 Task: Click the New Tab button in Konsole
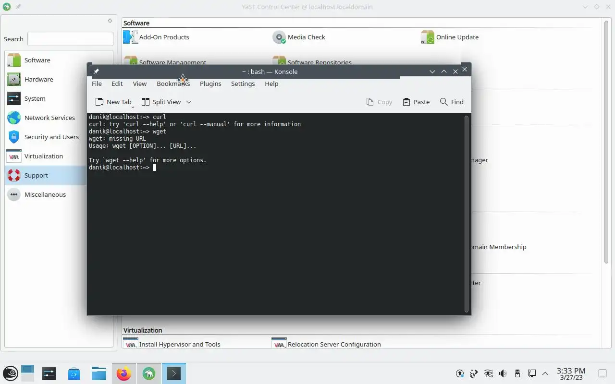pos(113,102)
